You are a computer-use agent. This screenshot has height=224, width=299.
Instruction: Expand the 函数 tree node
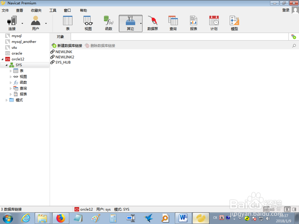[x=10, y=83]
